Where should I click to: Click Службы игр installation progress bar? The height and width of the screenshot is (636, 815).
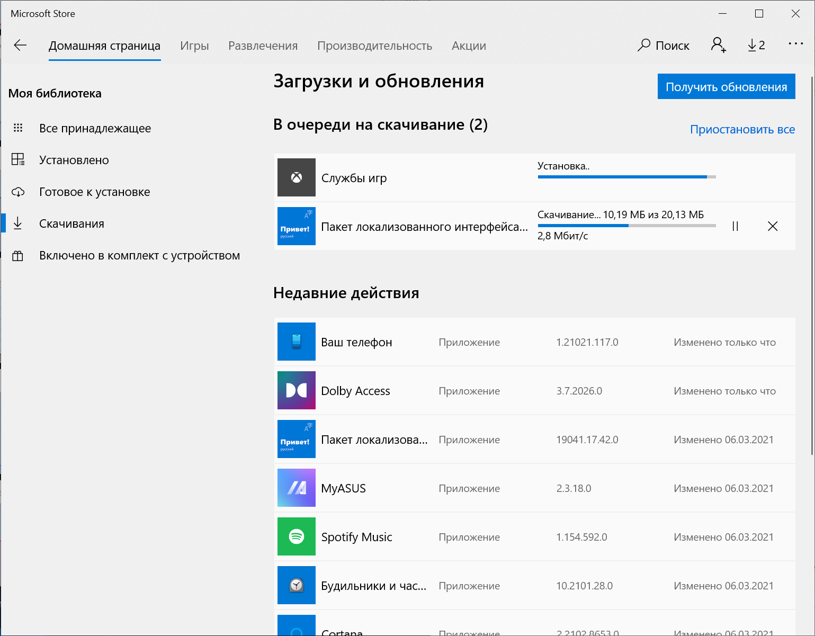click(627, 177)
